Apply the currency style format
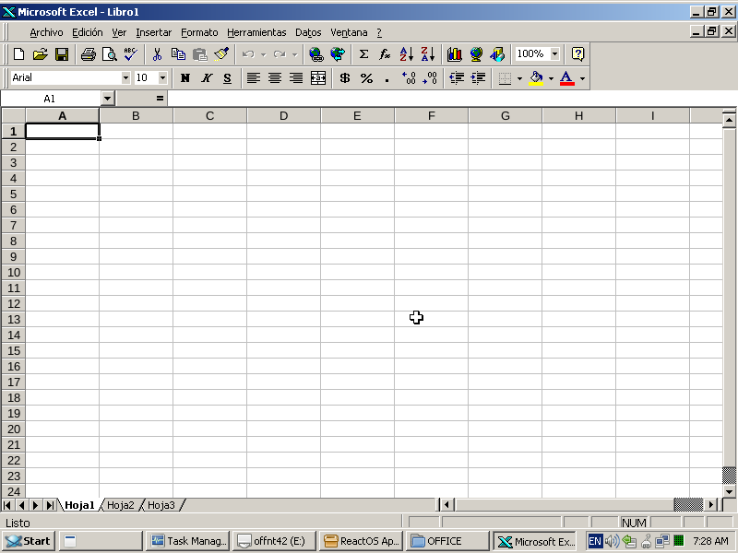This screenshot has height=553, width=738. tap(345, 78)
